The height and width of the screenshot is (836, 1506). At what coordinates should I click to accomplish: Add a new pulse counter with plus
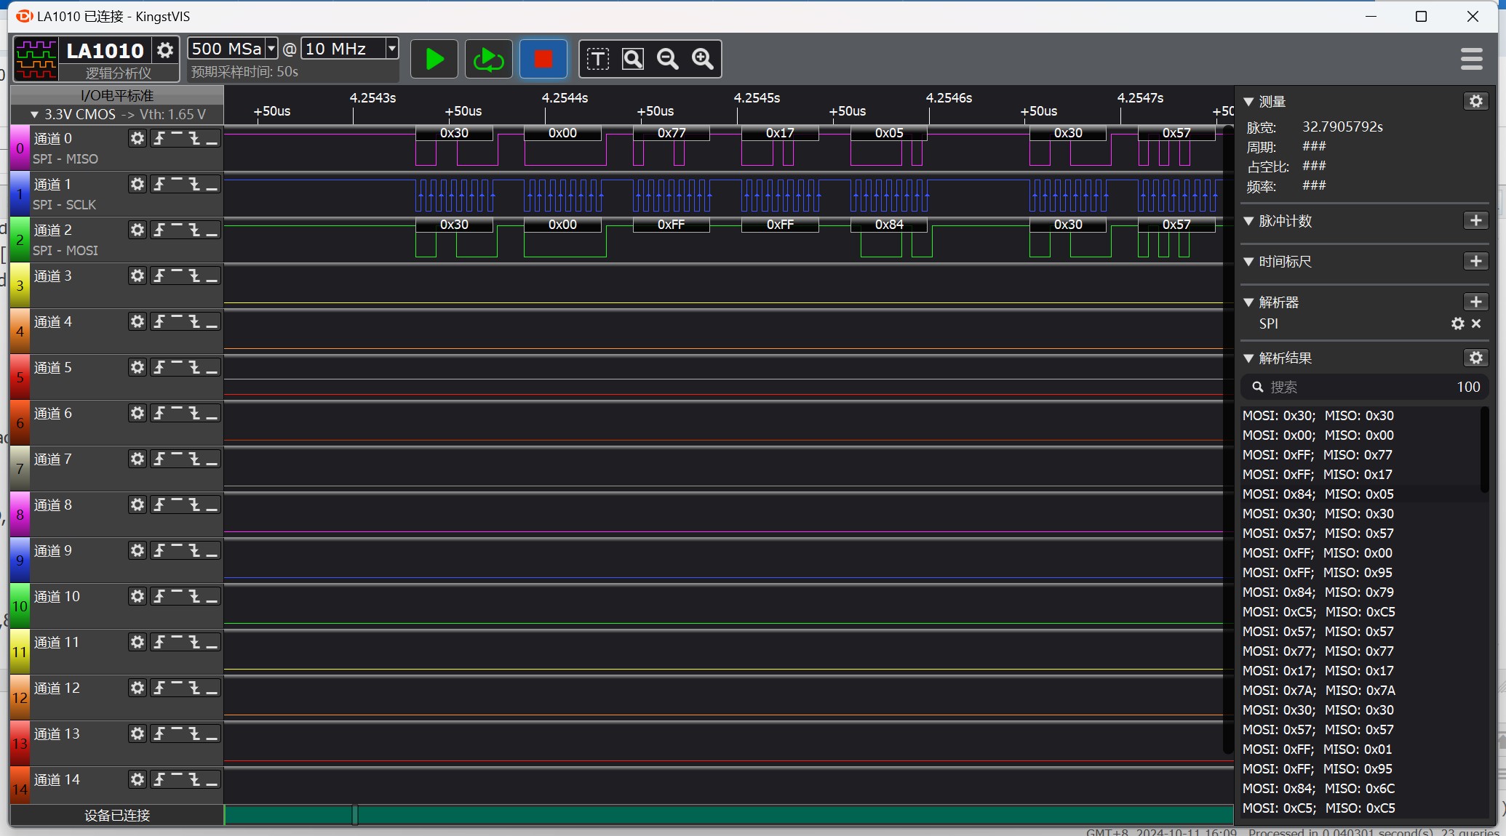point(1475,220)
